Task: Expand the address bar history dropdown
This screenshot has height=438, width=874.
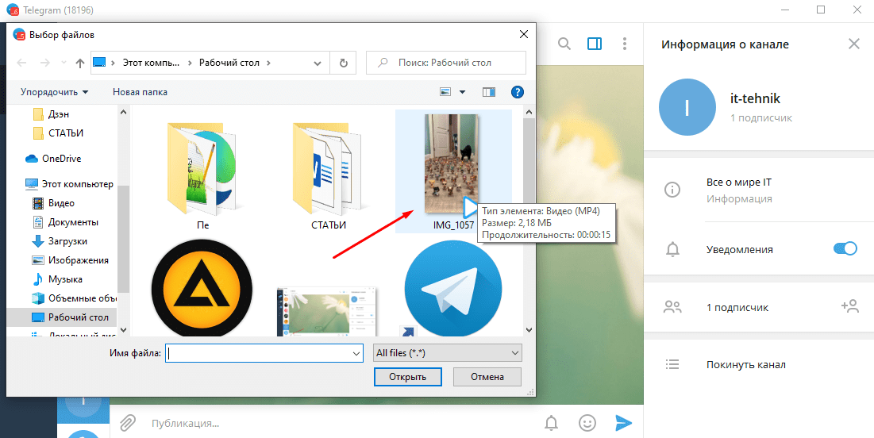Action: (318, 63)
